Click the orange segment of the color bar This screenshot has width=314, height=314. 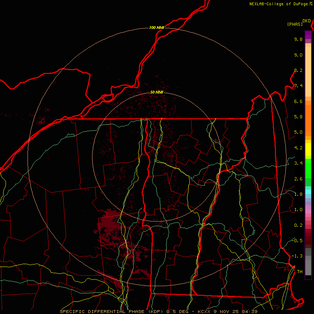point(308,120)
